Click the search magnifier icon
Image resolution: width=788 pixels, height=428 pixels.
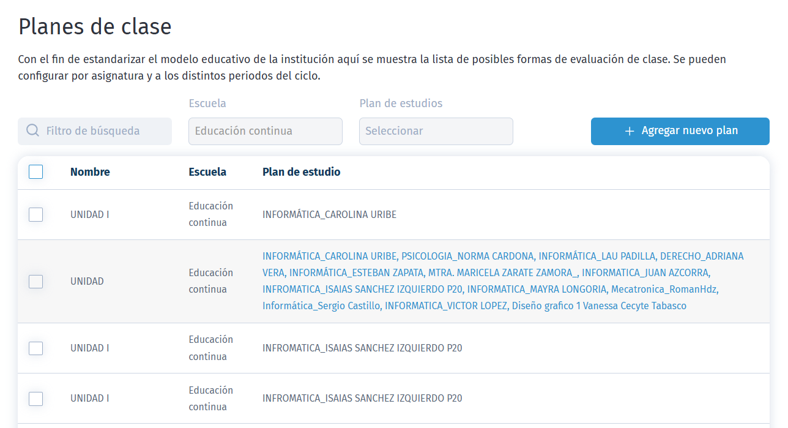(33, 131)
